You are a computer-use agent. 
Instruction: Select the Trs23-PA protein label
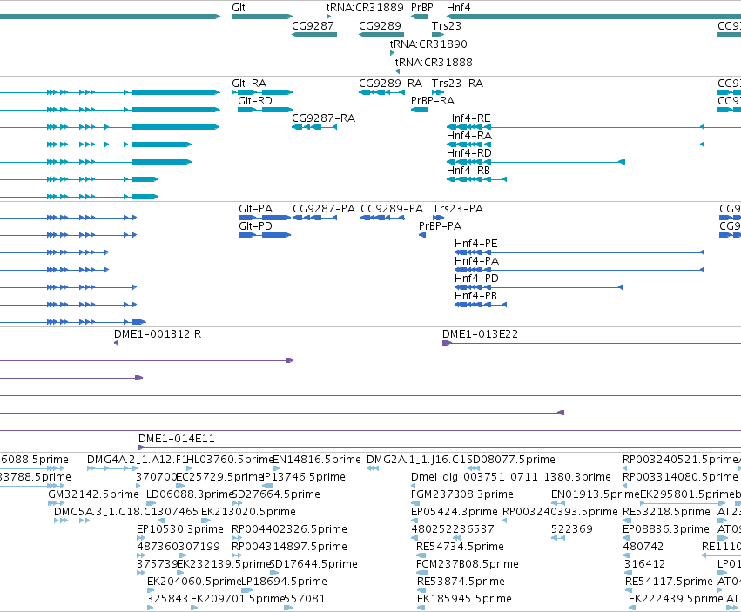[x=458, y=208]
